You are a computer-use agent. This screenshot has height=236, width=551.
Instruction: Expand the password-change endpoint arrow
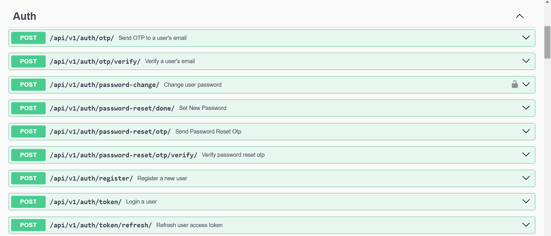[526, 84]
